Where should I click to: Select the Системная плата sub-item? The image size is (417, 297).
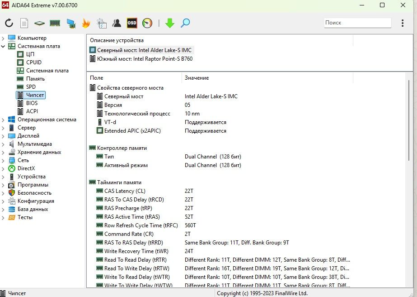coord(47,71)
